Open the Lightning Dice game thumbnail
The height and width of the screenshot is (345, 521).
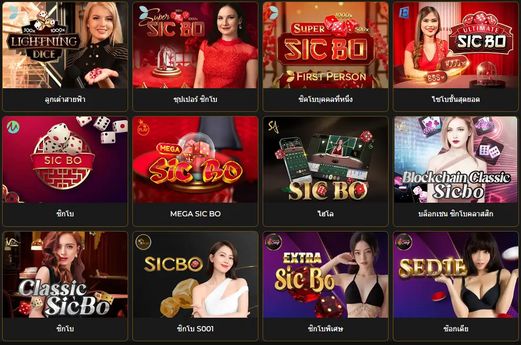pyautogui.click(x=65, y=45)
